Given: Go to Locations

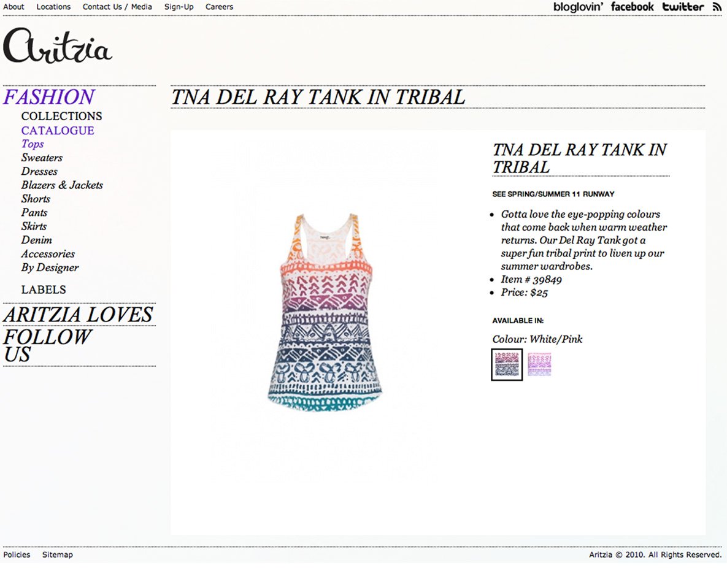Looking at the screenshot, I should 54,7.
